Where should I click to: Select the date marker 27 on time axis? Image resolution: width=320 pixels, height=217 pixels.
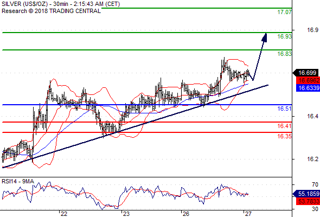point(248,214)
